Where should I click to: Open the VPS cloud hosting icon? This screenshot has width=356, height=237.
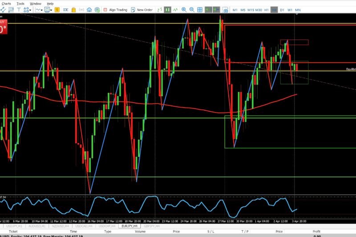(89, 10)
